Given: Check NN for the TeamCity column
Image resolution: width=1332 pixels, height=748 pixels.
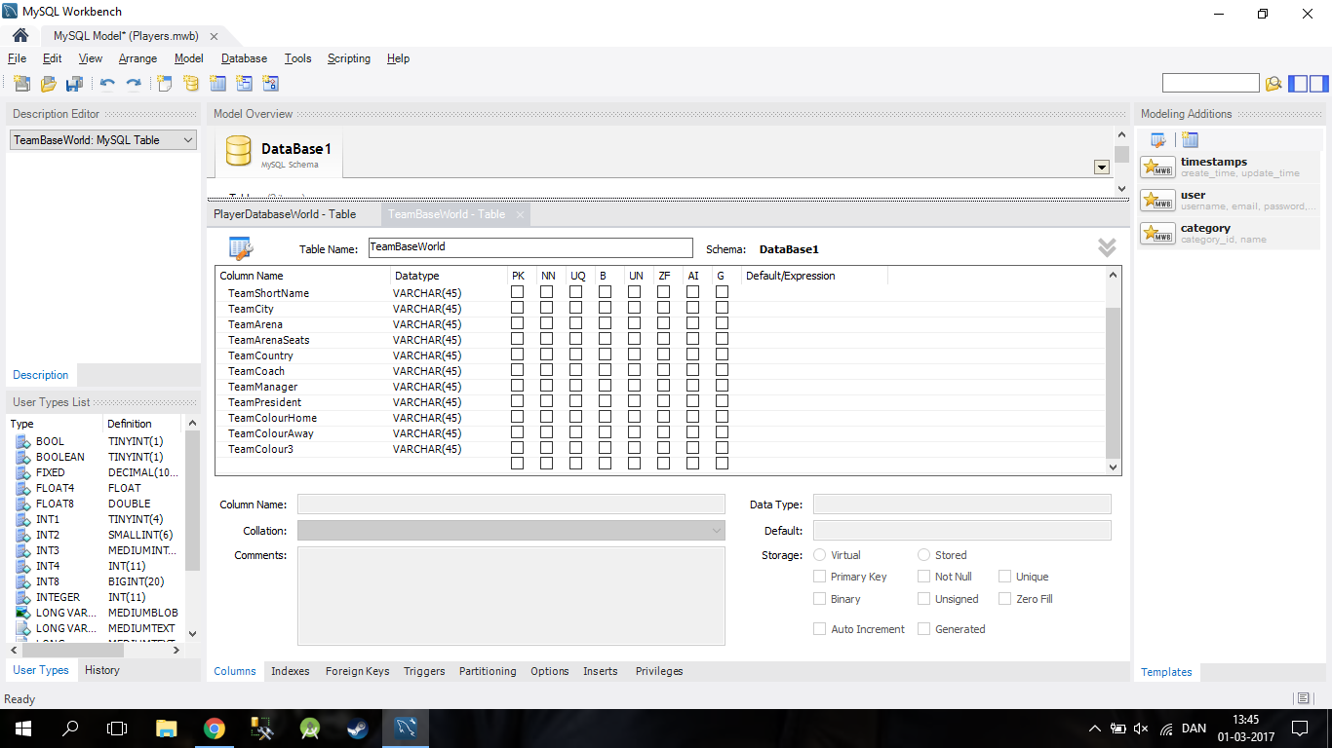Looking at the screenshot, I should pos(547,308).
